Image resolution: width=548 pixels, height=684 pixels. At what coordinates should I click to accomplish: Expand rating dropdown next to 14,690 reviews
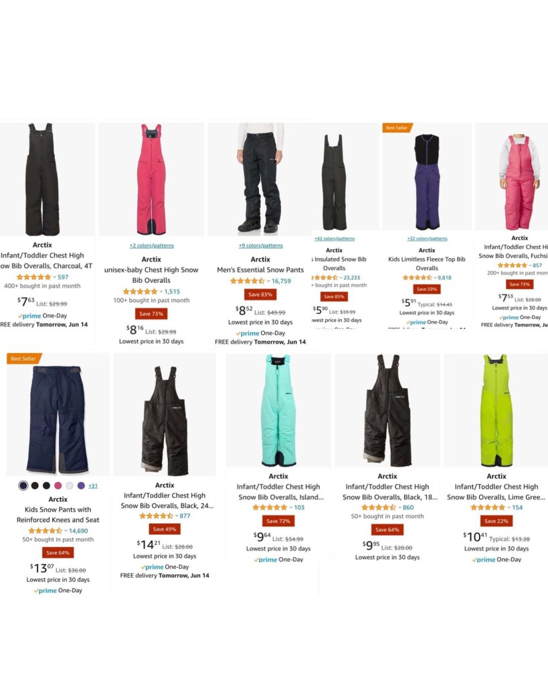66,531
